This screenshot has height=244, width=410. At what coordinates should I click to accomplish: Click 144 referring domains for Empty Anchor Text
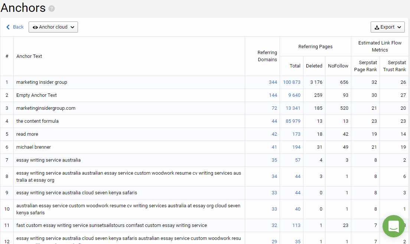tap(273, 95)
